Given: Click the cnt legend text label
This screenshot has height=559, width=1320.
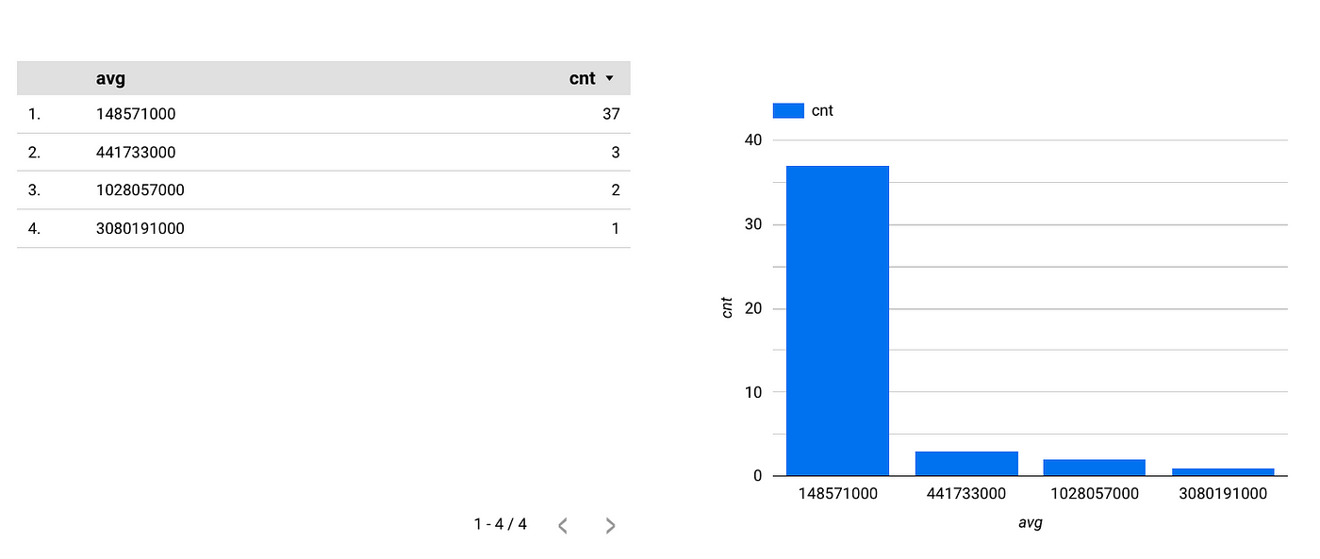Looking at the screenshot, I should tap(822, 110).
